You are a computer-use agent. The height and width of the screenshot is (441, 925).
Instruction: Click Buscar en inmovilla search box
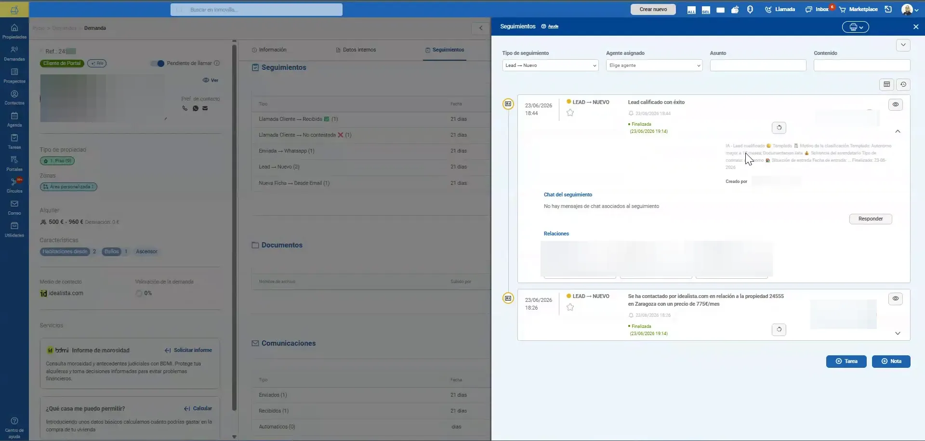tap(256, 10)
